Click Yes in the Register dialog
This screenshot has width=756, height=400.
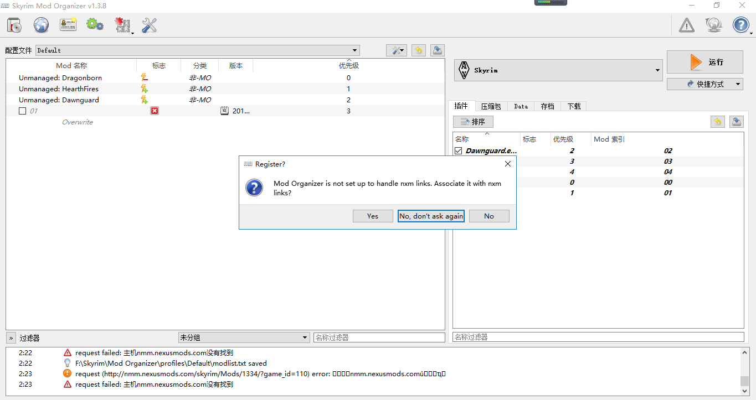373,216
